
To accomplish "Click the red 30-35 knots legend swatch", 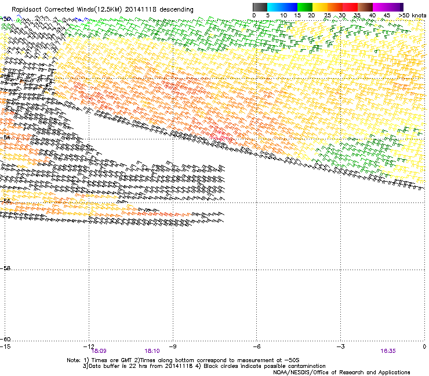I will (350, 7).
